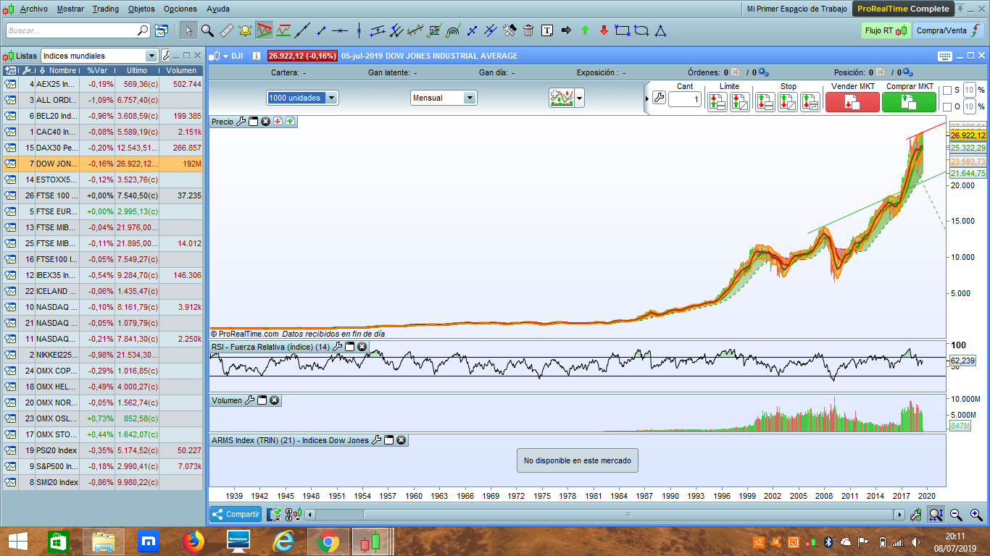Close the RSI indicator panel
The height and width of the screenshot is (556, 990).
pos(362,347)
